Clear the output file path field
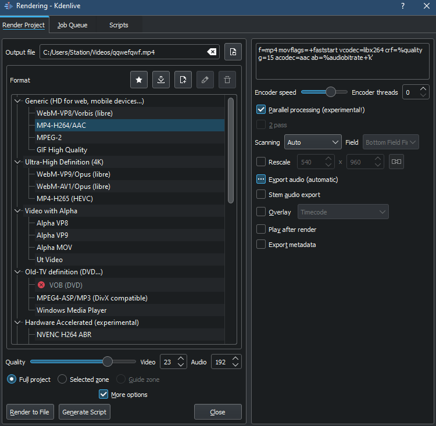436x426 pixels. pos(212,52)
